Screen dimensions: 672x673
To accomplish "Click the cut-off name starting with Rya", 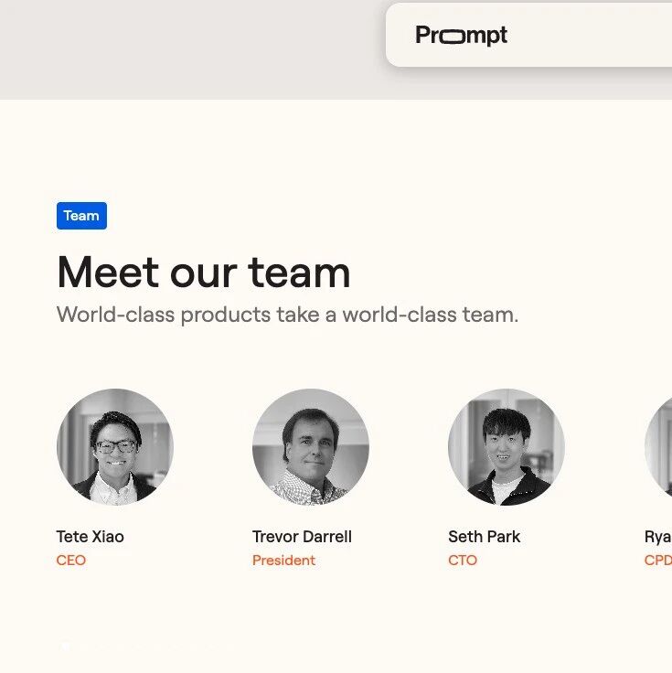I will (658, 537).
